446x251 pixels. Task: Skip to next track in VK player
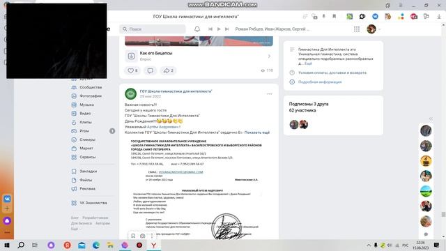click(226, 29)
